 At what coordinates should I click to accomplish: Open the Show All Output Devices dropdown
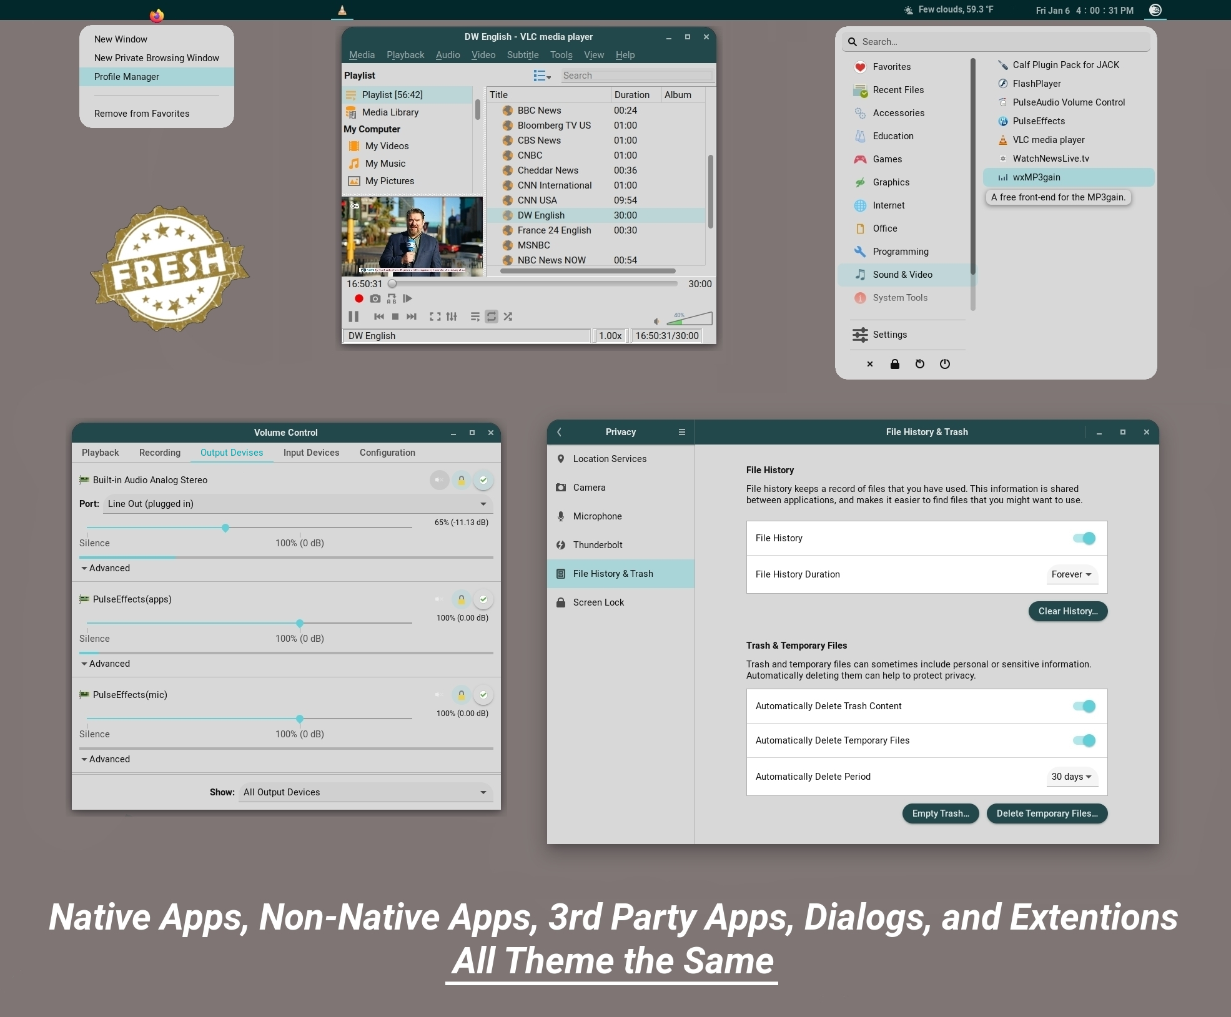366,792
